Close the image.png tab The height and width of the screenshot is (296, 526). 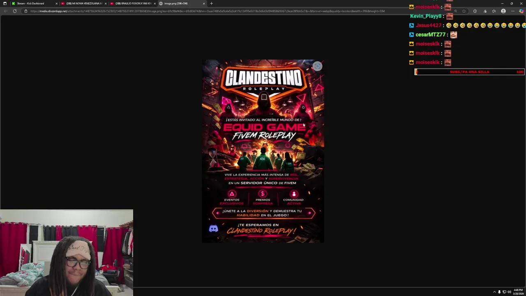coord(203,3)
